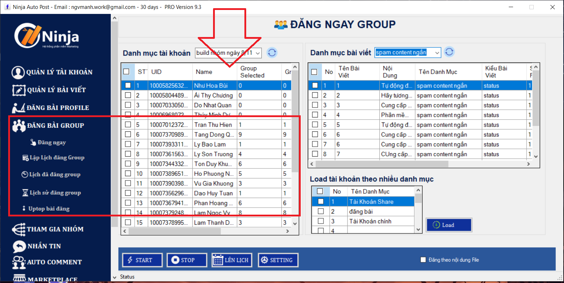The width and height of the screenshot is (564, 283).
Task: Click the Ninja logo
Action: click(x=47, y=36)
